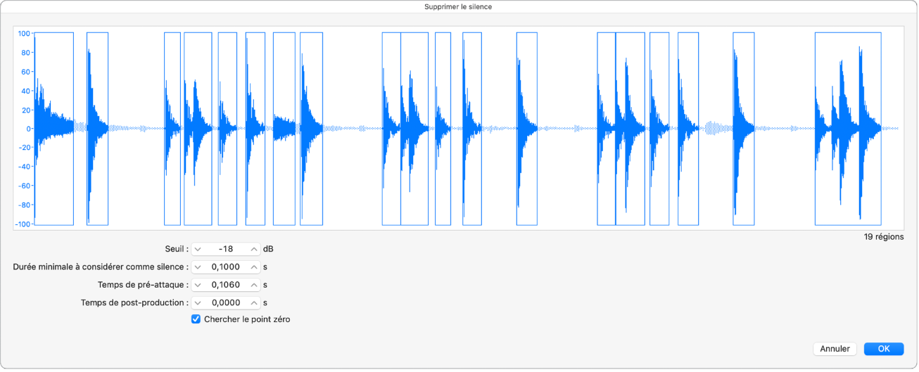Click the pré-attaque field showing 0,1060
919x372 pixels.
(x=225, y=286)
